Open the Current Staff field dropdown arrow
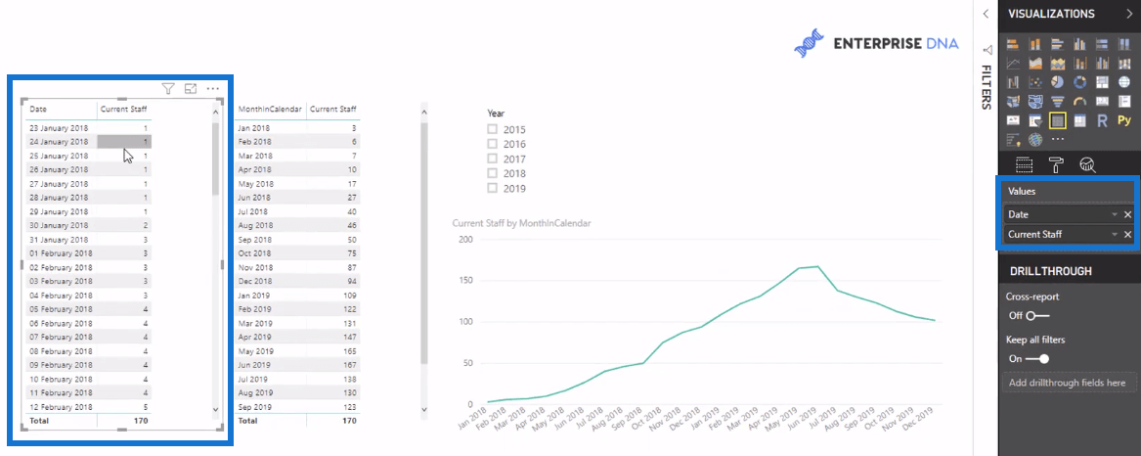This screenshot has width=1141, height=456. pos(1114,235)
